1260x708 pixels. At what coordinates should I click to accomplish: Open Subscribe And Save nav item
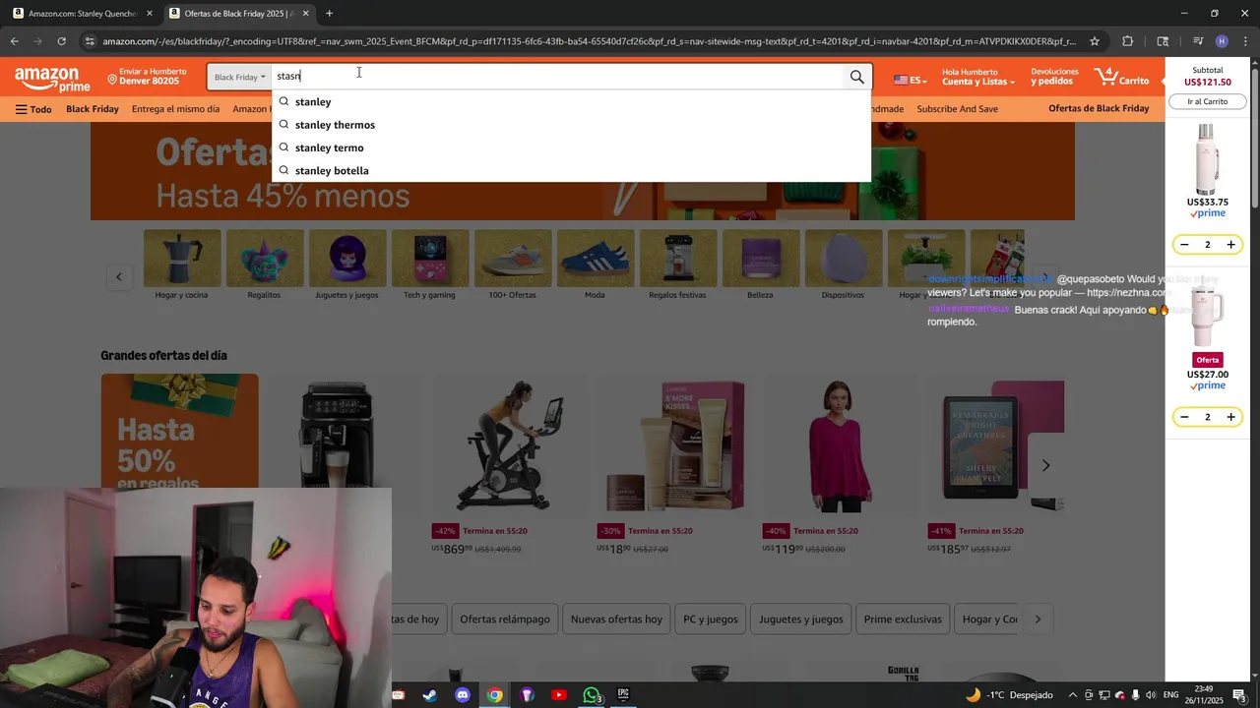click(957, 109)
